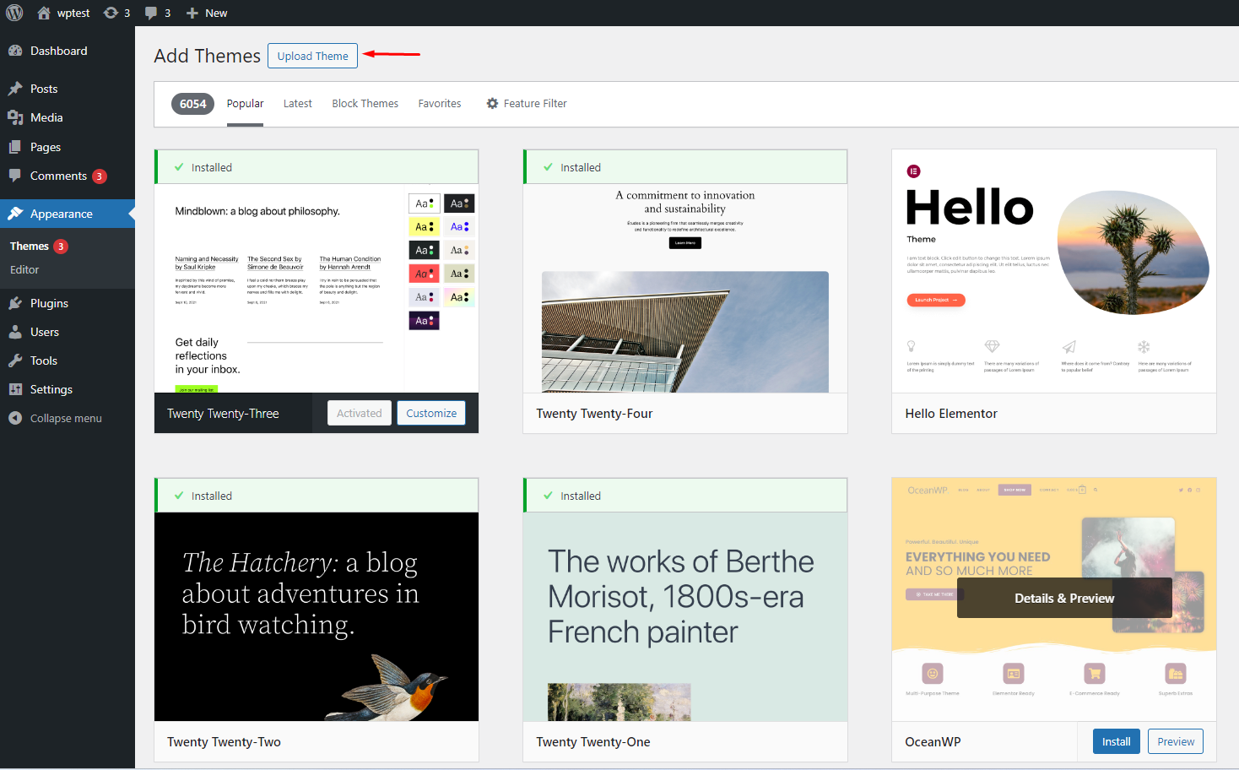Click the Add Themes heading

point(207,56)
